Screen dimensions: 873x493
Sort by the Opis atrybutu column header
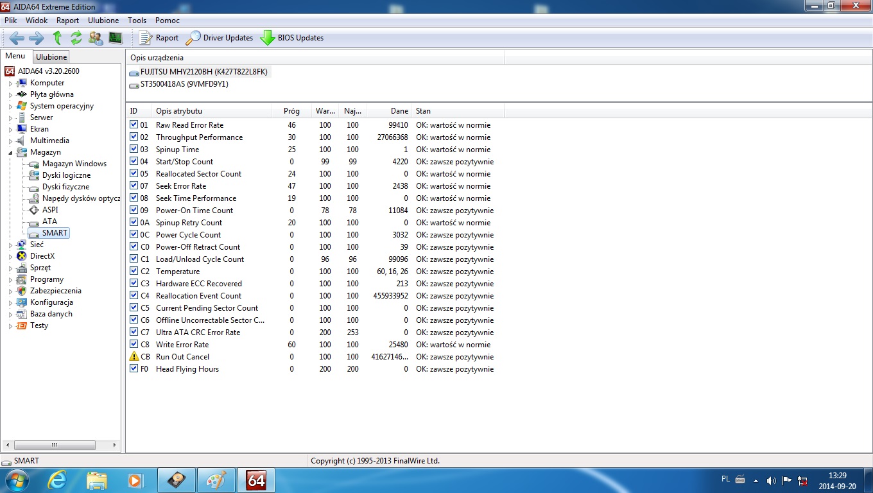(212, 111)
